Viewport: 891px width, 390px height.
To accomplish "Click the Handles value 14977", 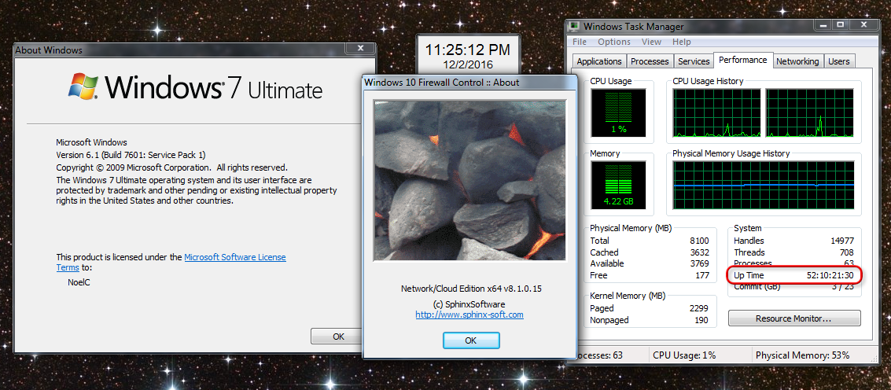I will pyautogui.click(x=842, y=241).
